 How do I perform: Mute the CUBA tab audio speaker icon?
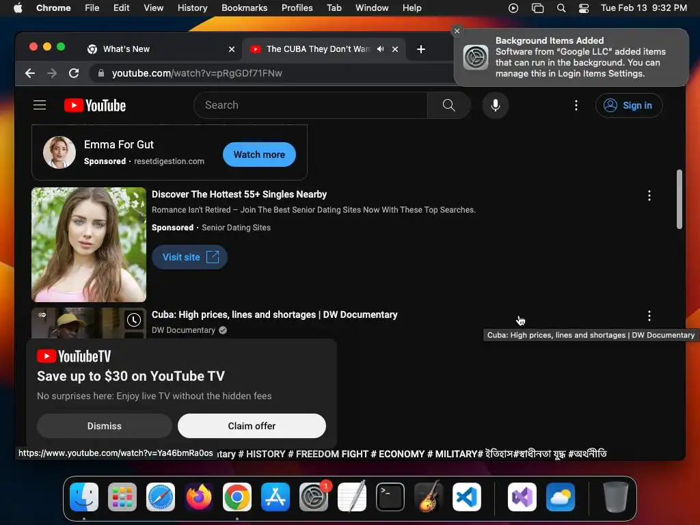click(380, 49)
